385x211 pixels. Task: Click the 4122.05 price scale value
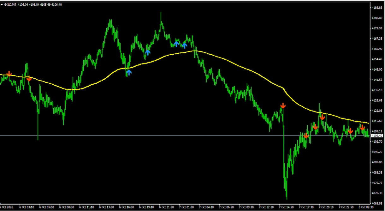(x=377, y=111)
